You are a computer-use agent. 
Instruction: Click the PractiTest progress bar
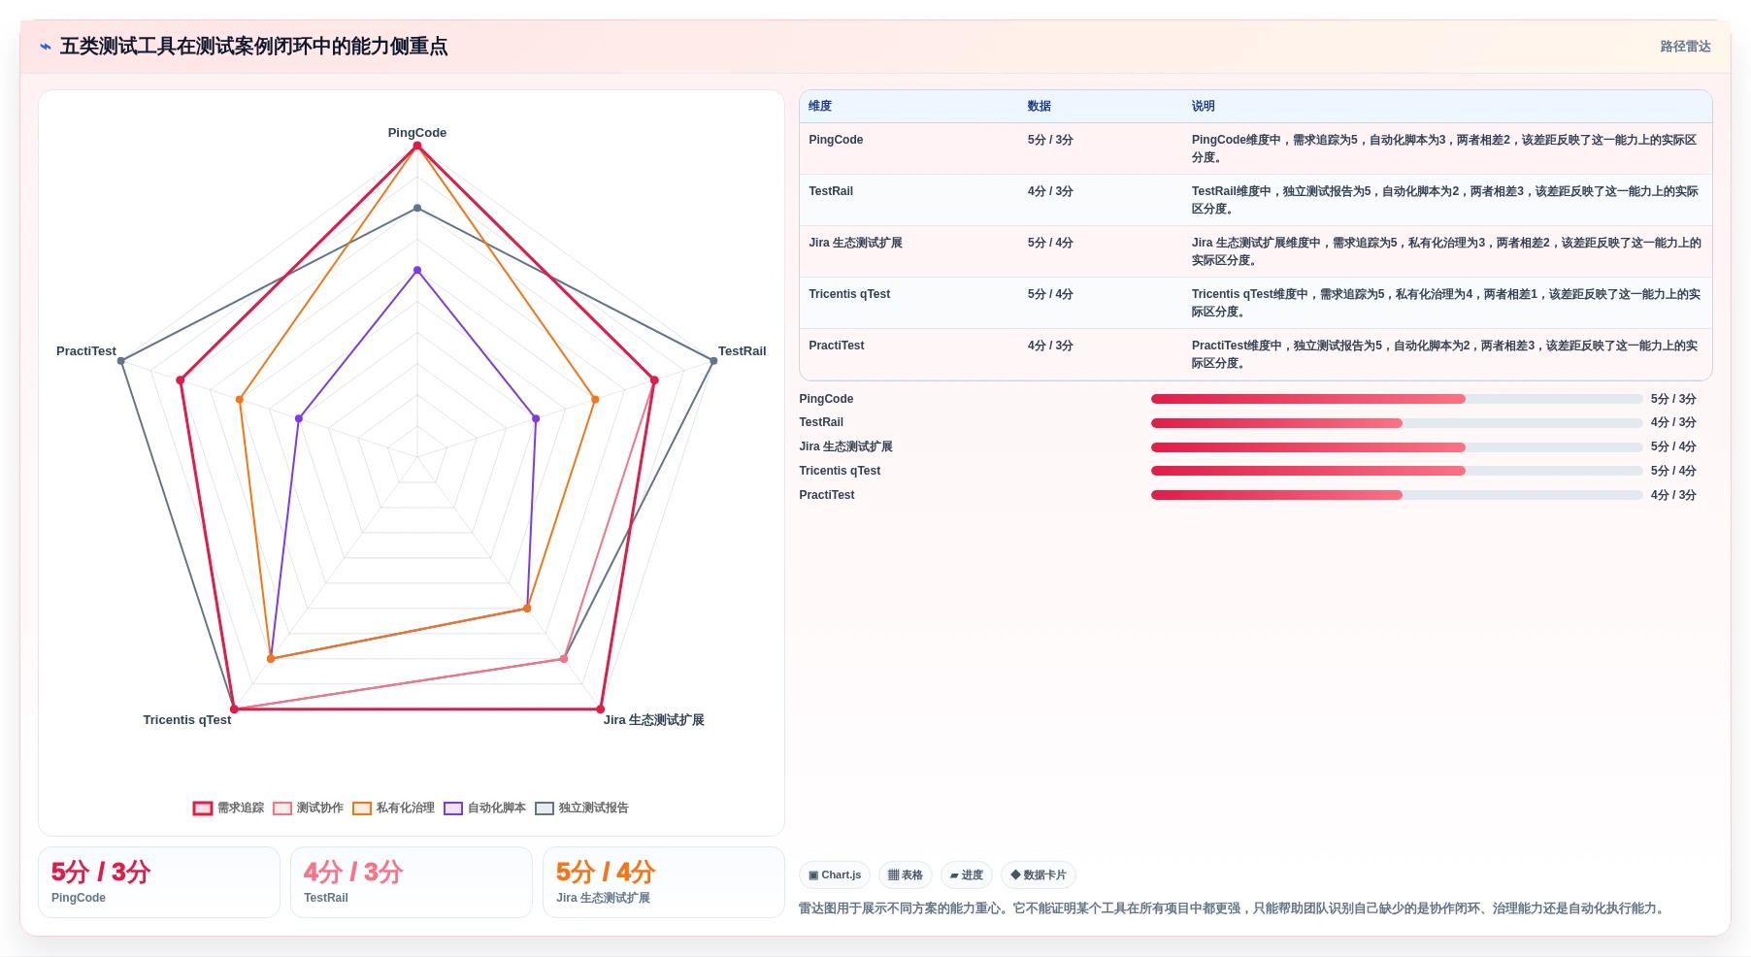pos(1397,495)
